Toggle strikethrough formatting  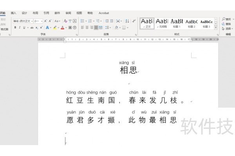[x=32, y=28]
